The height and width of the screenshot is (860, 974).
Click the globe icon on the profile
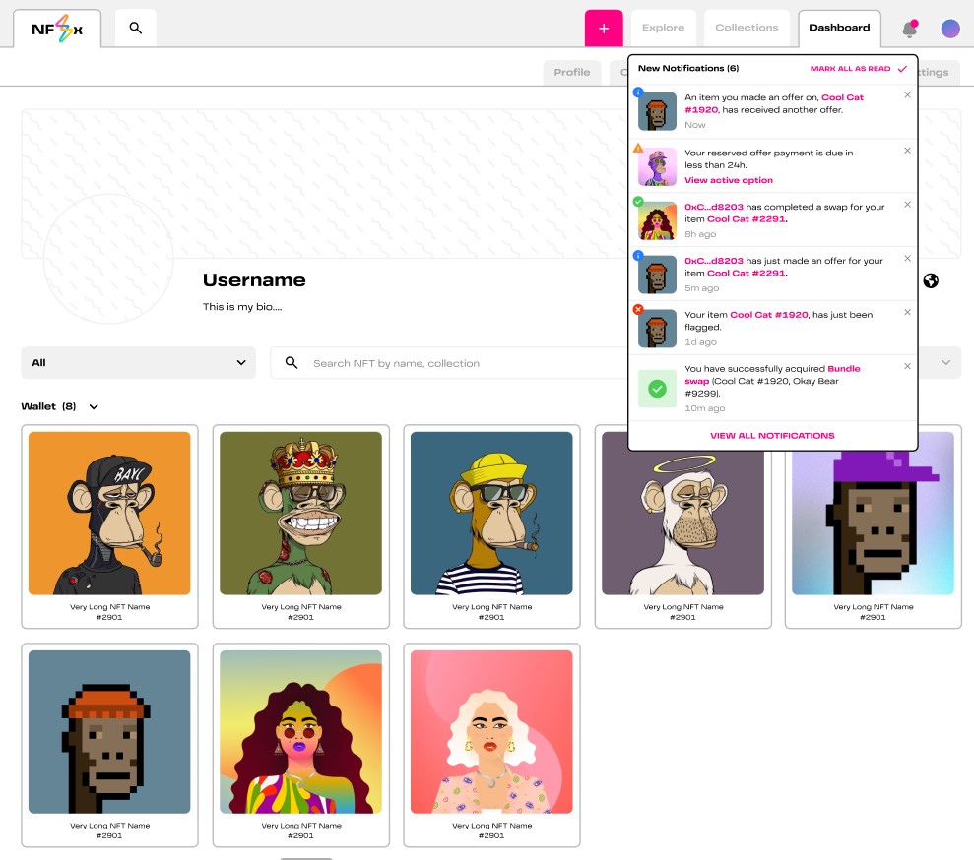tap(931, 281)
